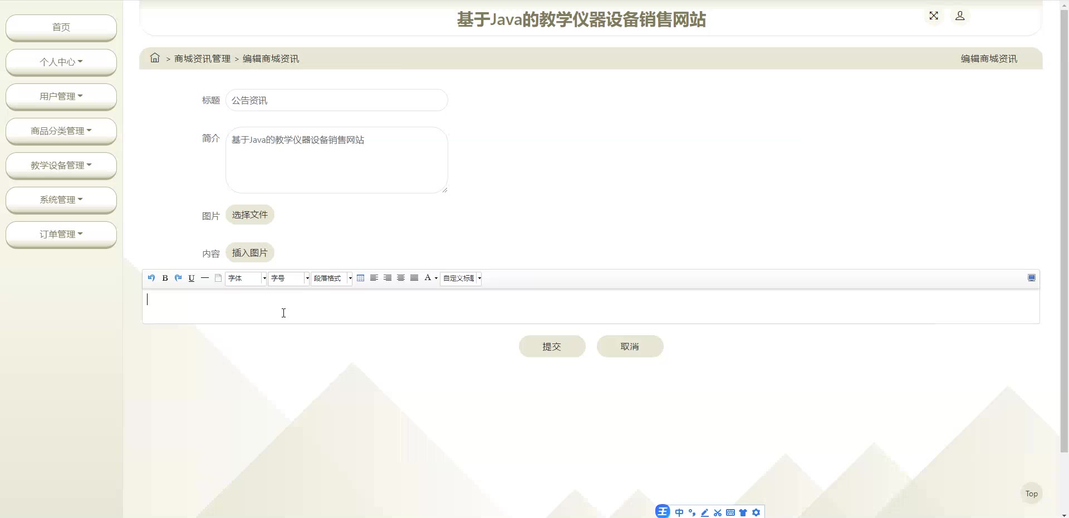The width and height of the screenshot is (1069, 518).
Task: Click the scissors icon on the input method bar
Action: pyautogui.click(x=718, y=512)
